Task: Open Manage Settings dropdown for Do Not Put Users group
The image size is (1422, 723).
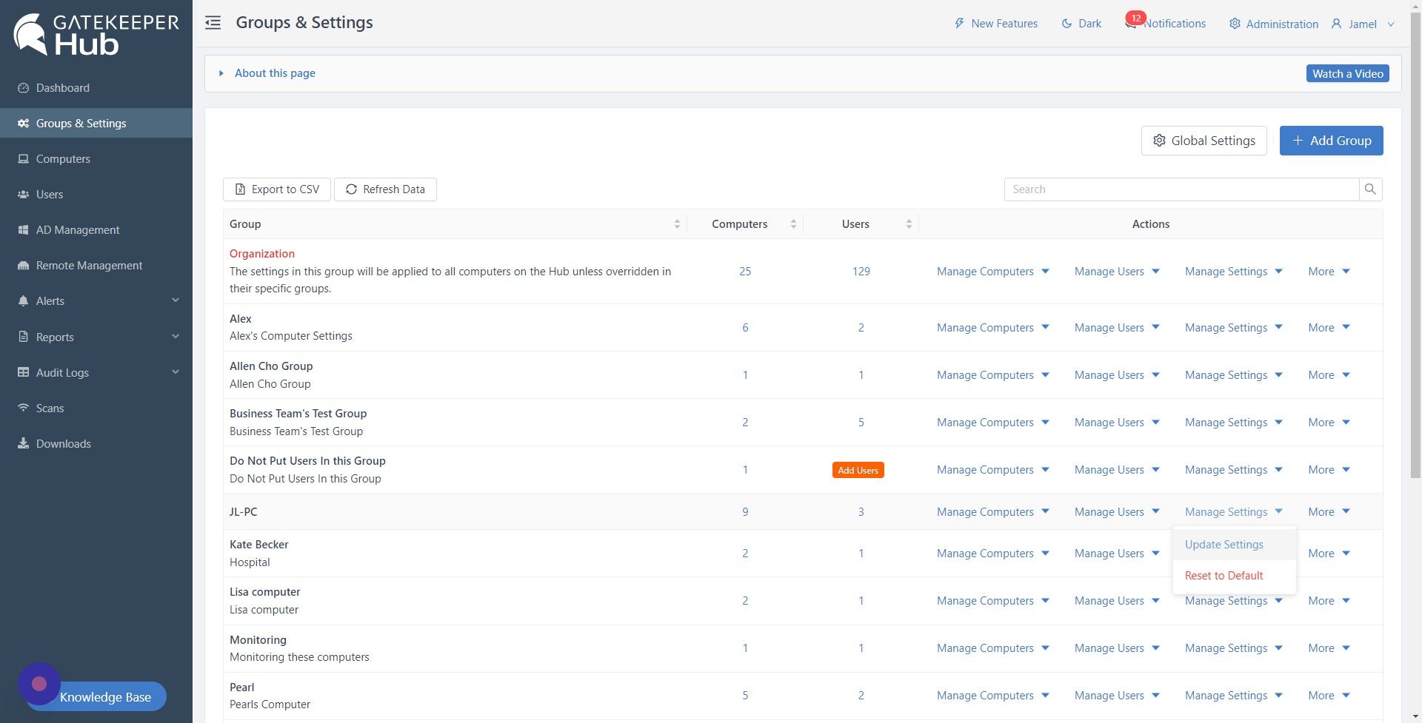Action: pos(1234,470)
